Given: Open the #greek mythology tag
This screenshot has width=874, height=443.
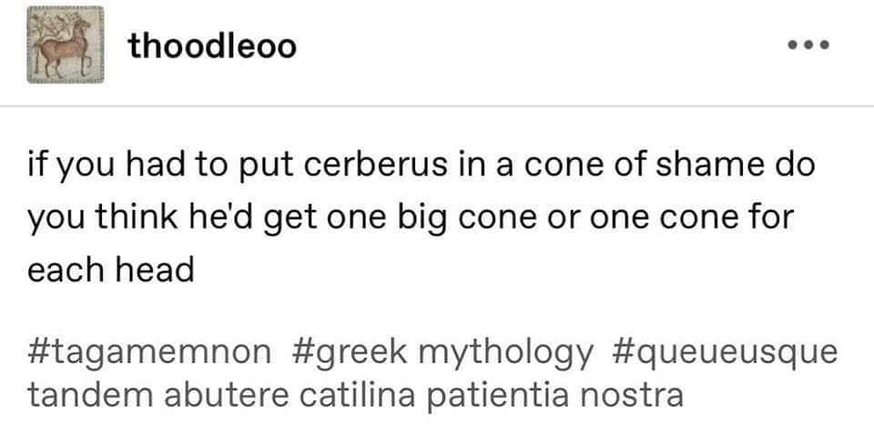Looking at the screenshot, I should point(442,351).
